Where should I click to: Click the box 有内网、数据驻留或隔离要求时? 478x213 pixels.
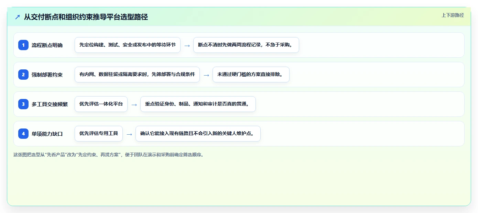coord(137,75)
